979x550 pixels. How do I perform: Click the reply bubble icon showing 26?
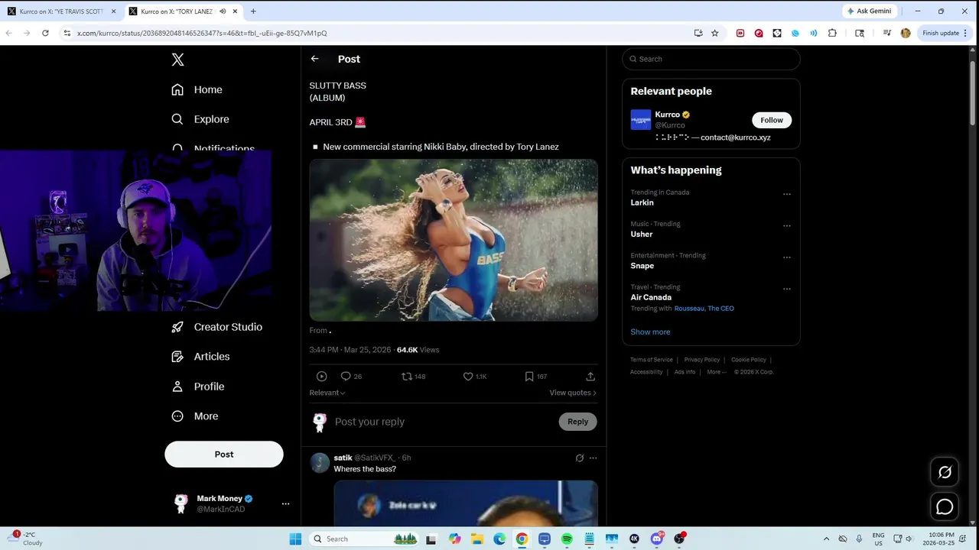(346, 377)
